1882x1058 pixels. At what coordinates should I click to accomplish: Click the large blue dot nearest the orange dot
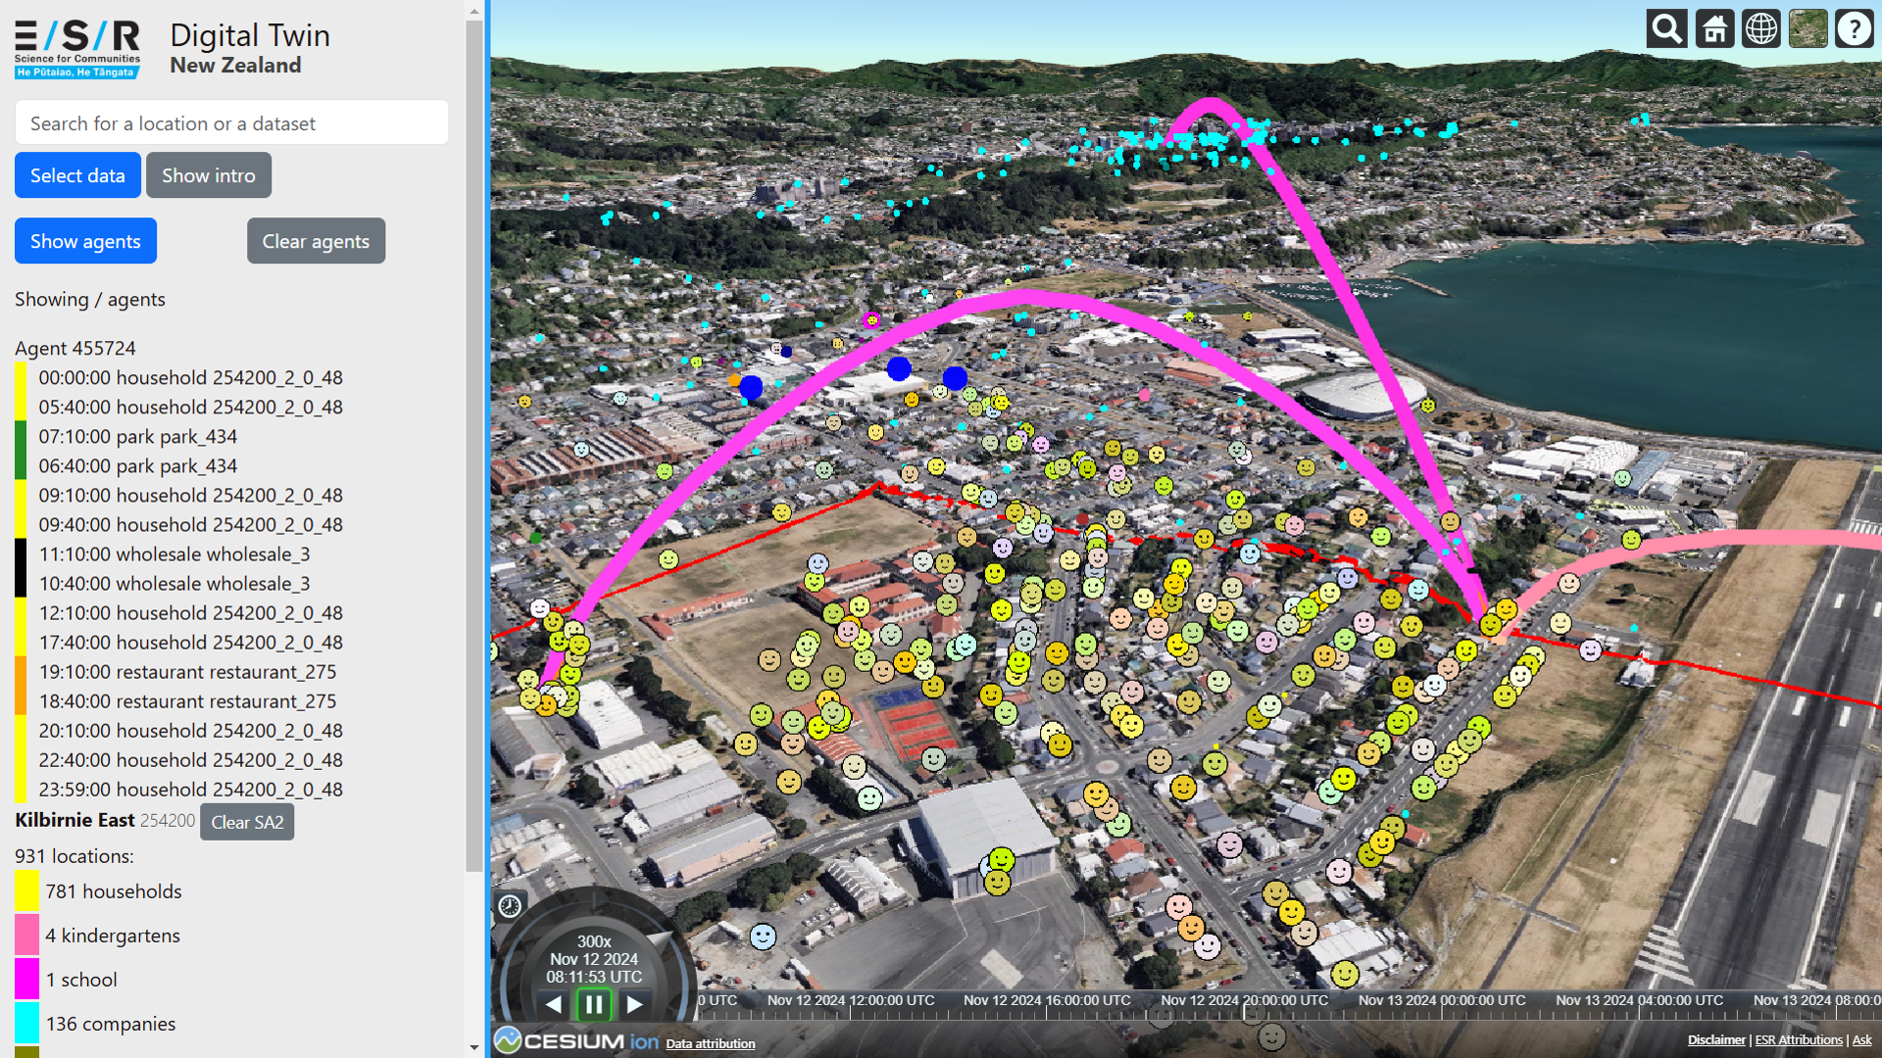(751, 387)
